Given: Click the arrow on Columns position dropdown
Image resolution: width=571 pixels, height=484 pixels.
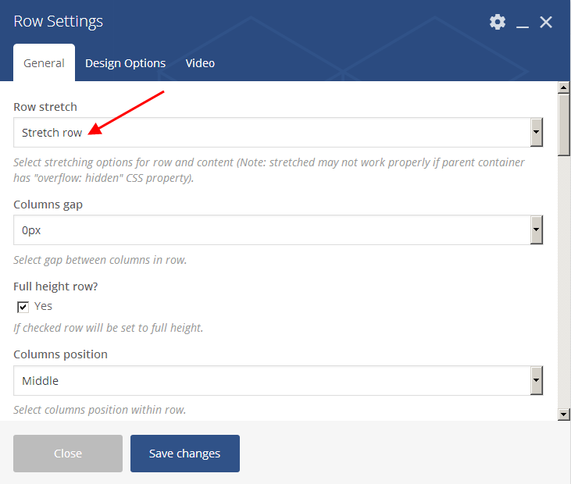Looking at the screenshot, I should click(536, 381).
